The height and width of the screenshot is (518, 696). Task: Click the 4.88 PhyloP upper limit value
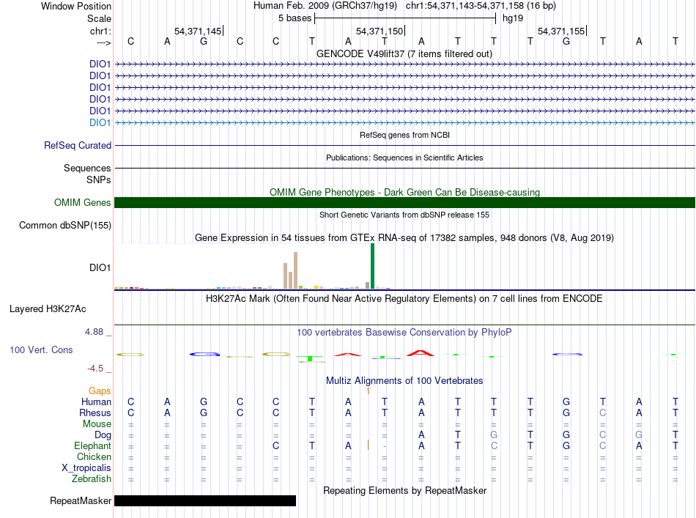94,332
